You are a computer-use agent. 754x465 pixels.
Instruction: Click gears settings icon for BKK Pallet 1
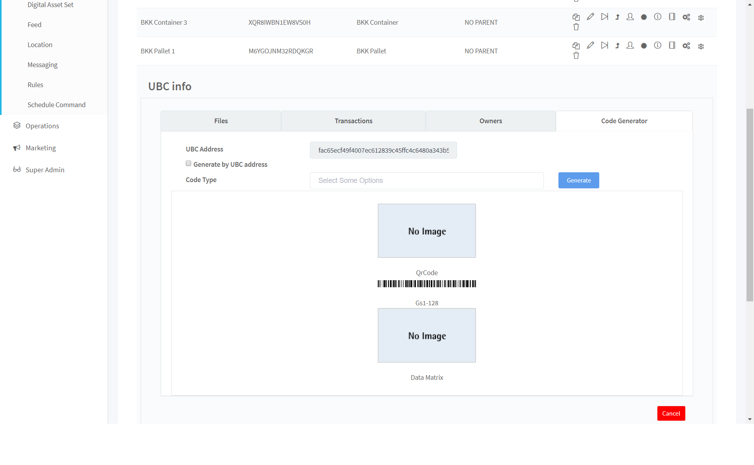(x=686, y=46)
